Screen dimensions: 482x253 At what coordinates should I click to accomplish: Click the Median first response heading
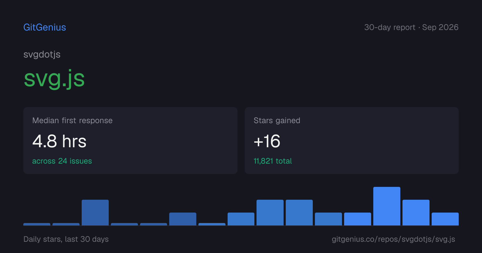[72, 120]
